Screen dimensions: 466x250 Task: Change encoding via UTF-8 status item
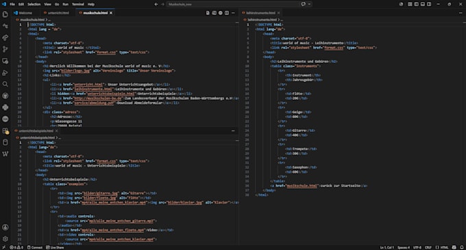tap(417, 247)
